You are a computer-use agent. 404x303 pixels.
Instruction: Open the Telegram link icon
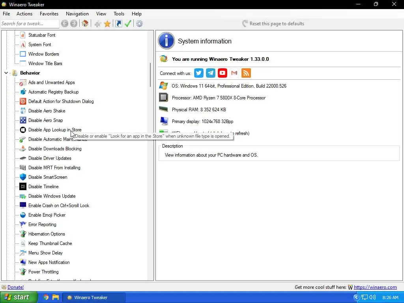(211, 73)
